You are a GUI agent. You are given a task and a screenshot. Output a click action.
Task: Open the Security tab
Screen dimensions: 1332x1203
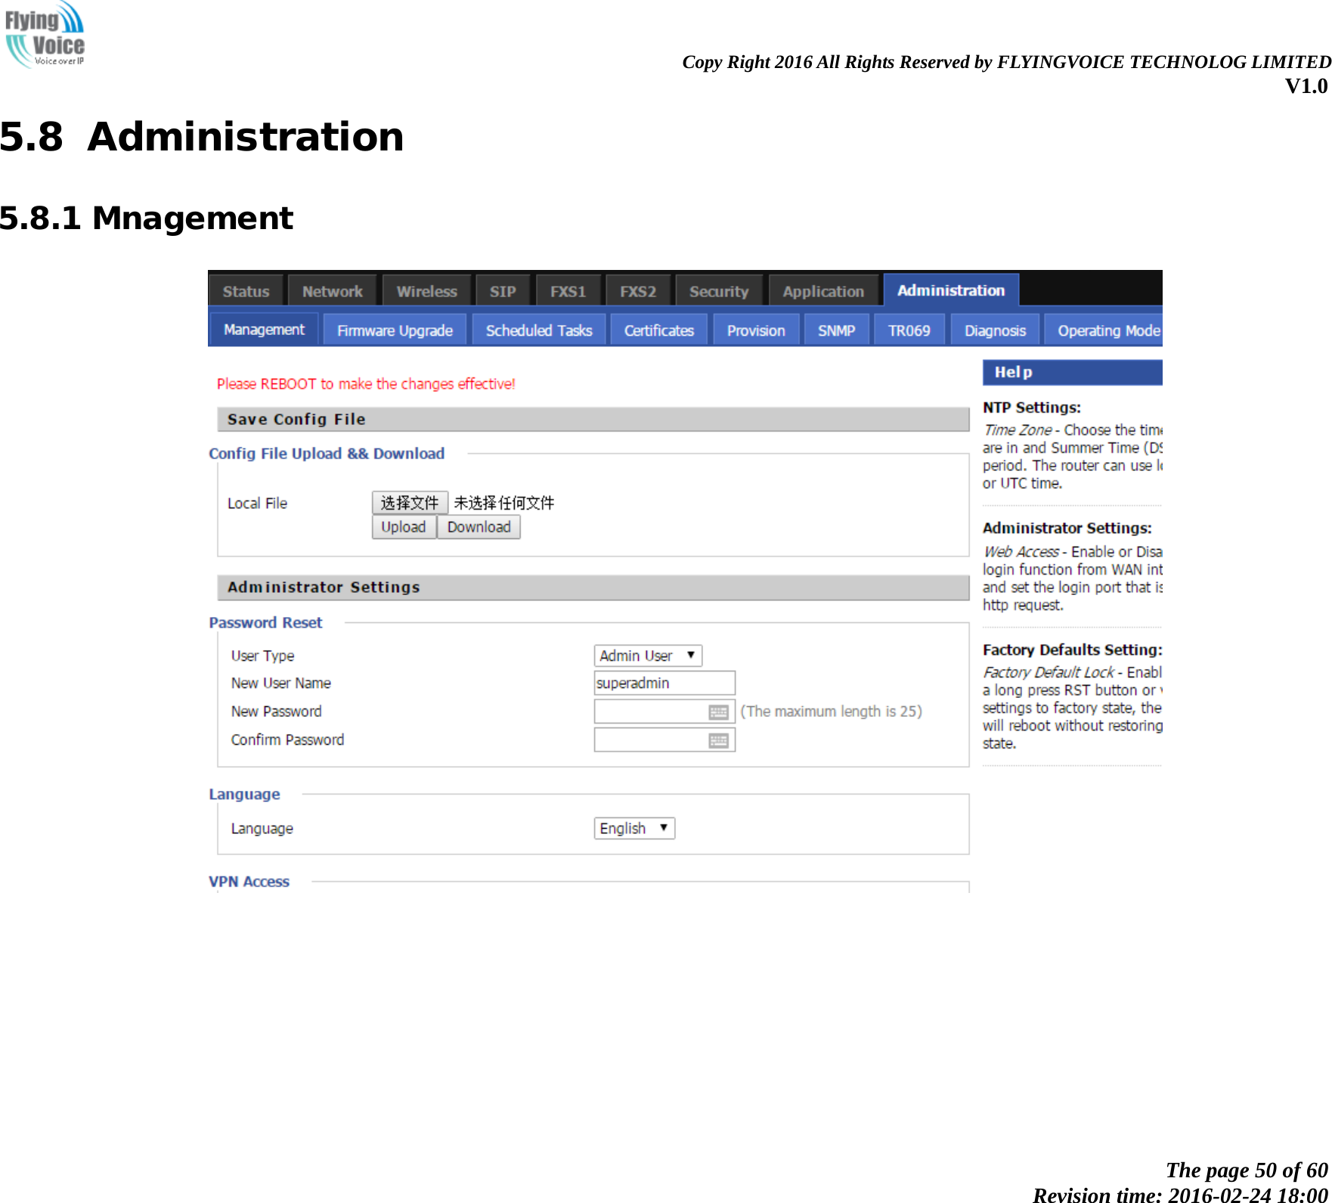(x=717, y=290)
